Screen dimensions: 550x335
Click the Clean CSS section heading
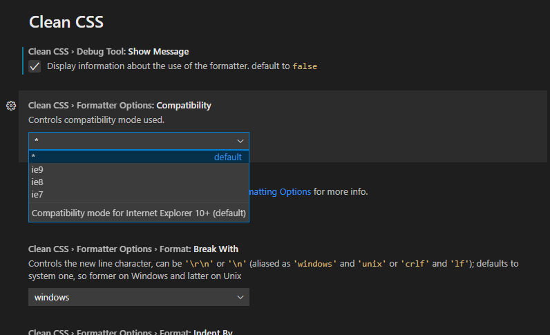tap(66, 22)
